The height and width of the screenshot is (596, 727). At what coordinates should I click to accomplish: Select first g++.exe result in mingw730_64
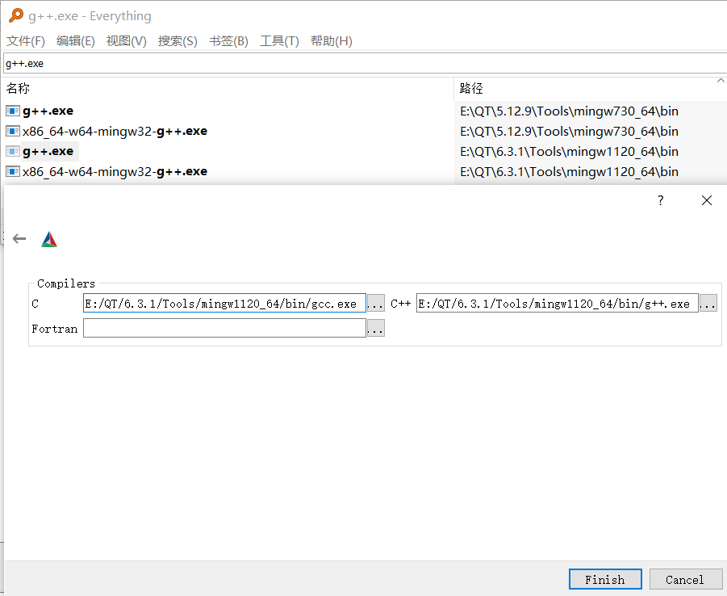[x=48, y=111]
